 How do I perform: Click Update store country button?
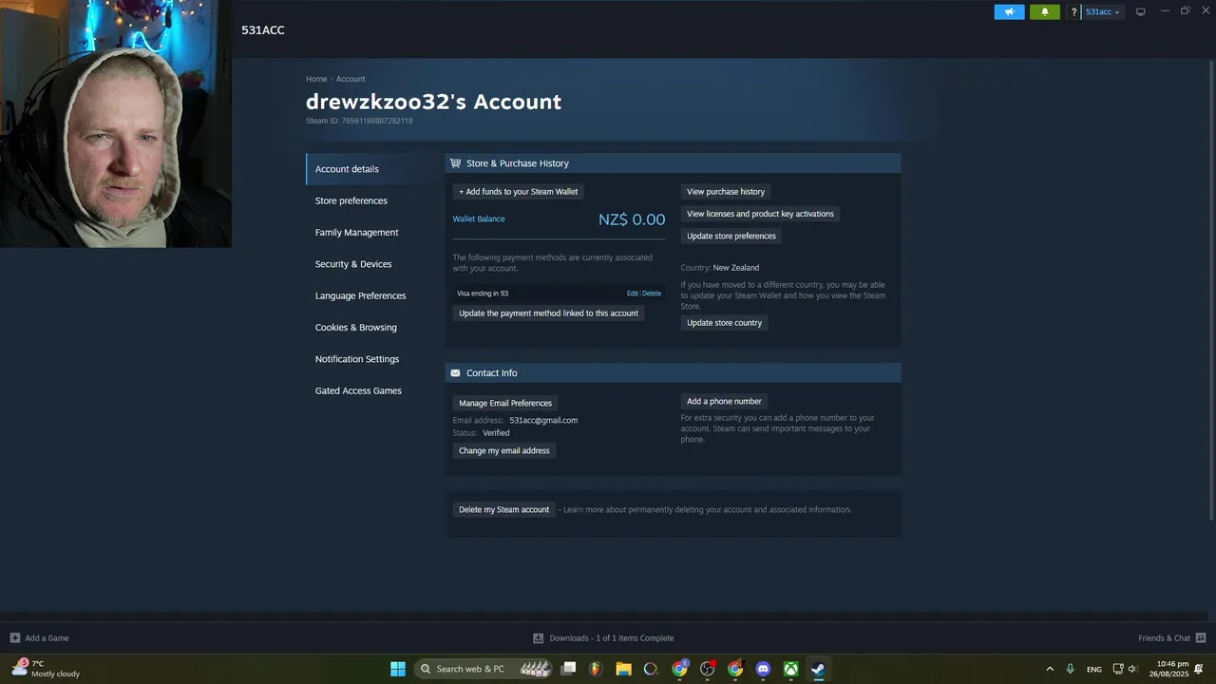[724, 323]
